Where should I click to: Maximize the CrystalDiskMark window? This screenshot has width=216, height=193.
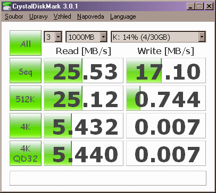point(200,6)
